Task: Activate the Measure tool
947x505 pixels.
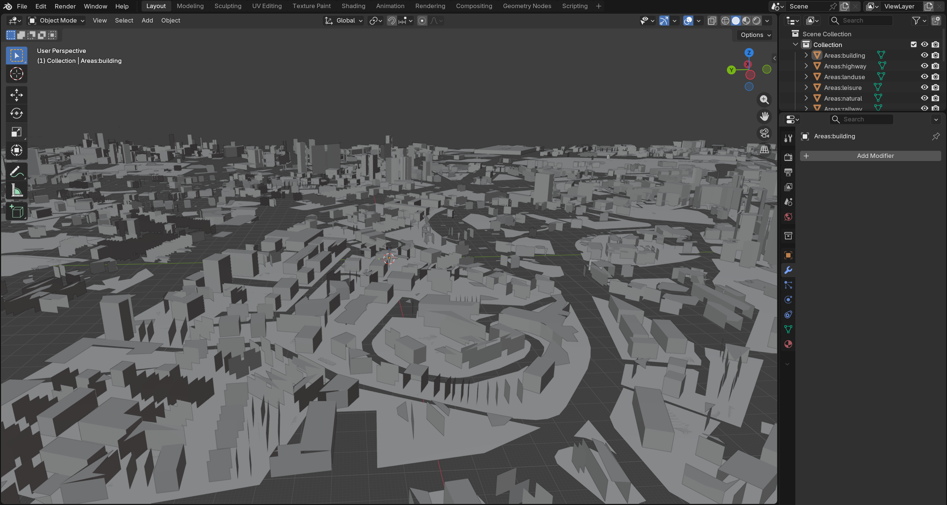Action: tap(16, 190)
